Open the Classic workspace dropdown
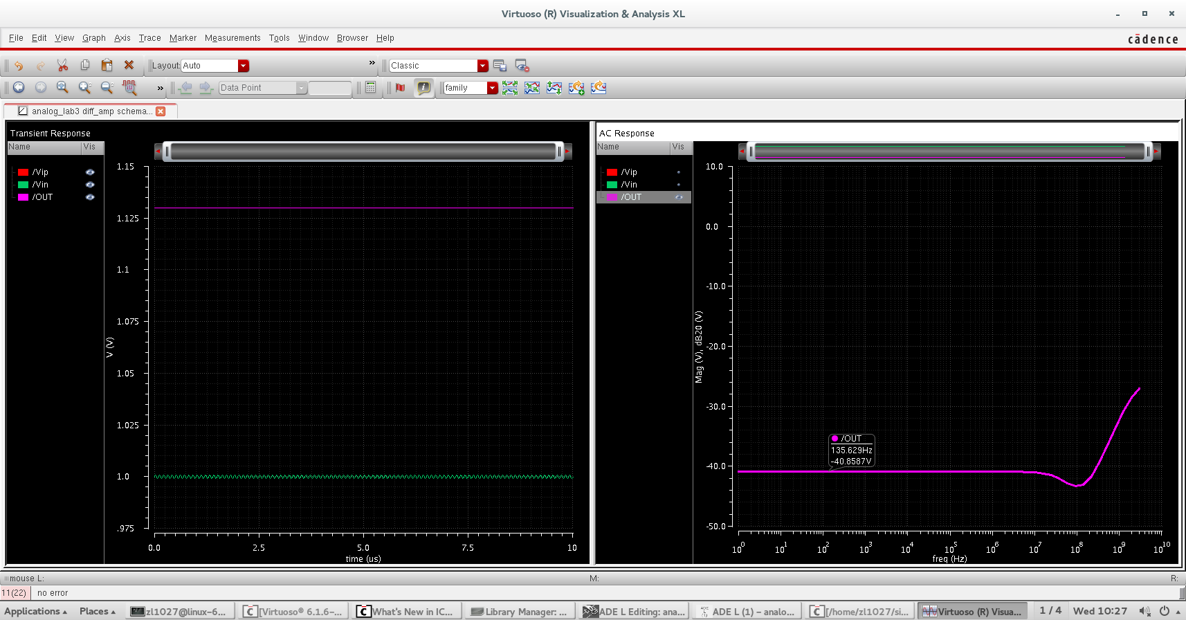Viewport: 1186px width, 620px height. pos(483,66)
